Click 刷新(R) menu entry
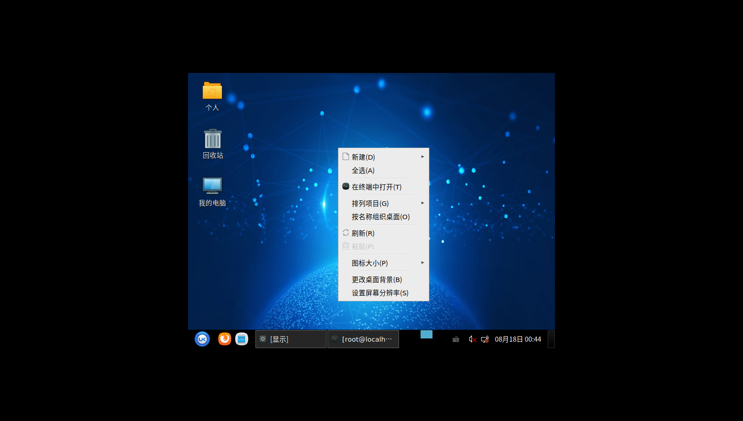 tap(383, 233)
